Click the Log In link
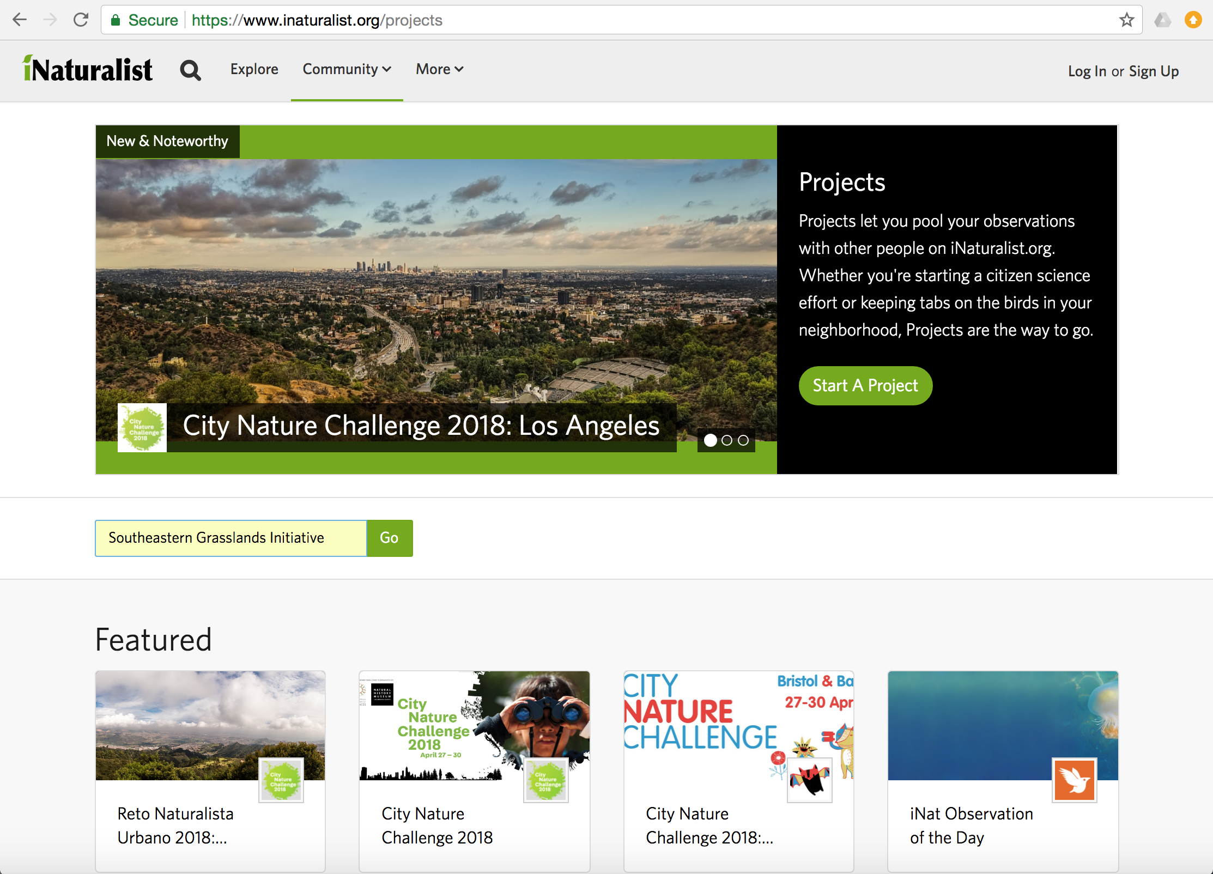 (1087, 71)
